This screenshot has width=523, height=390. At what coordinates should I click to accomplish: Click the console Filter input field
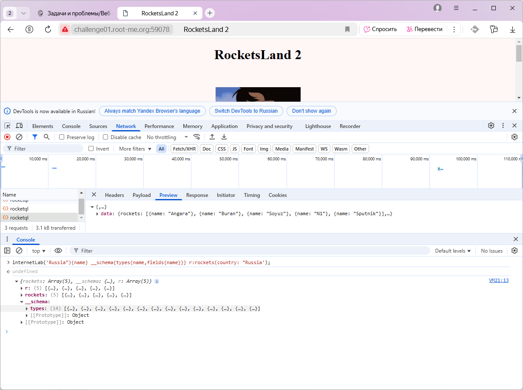point(250,251)
